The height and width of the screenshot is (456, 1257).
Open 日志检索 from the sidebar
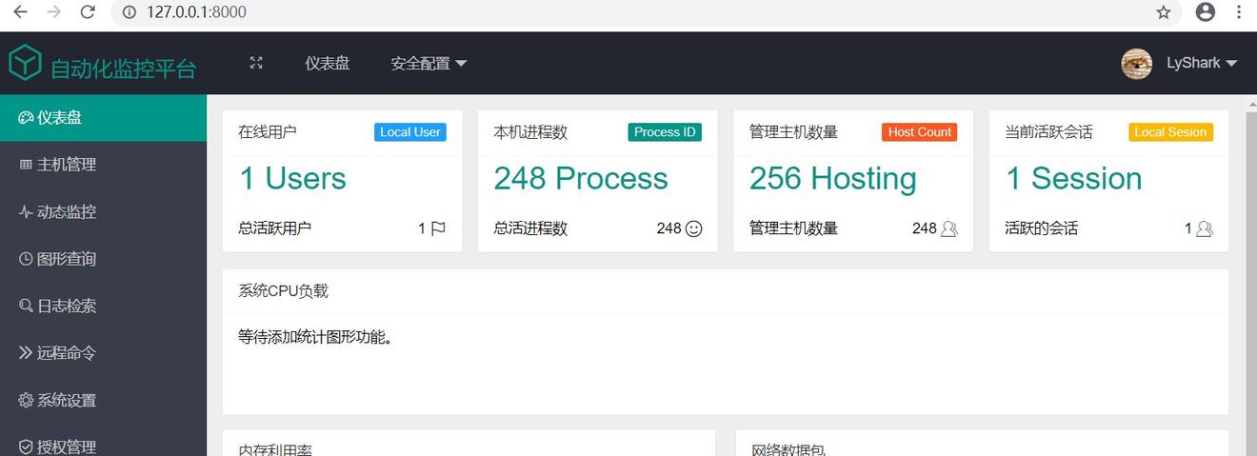point(67,307)
